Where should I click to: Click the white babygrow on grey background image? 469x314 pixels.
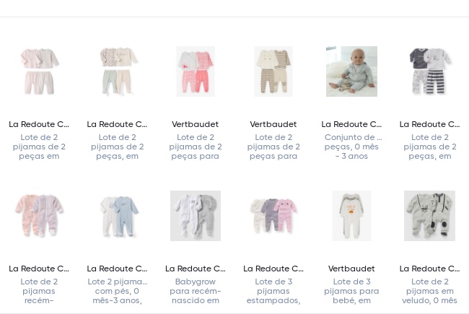coord(196,216)
